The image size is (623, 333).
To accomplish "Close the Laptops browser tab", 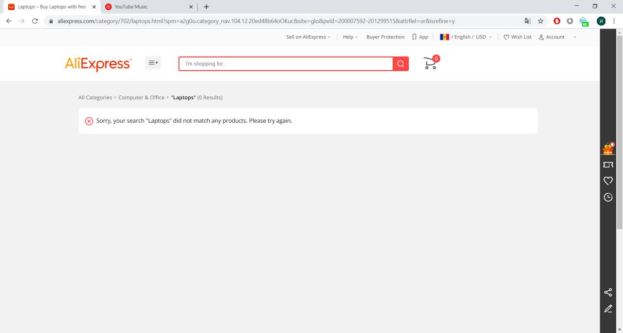I will pyautogui.click(x=94, y=7).
